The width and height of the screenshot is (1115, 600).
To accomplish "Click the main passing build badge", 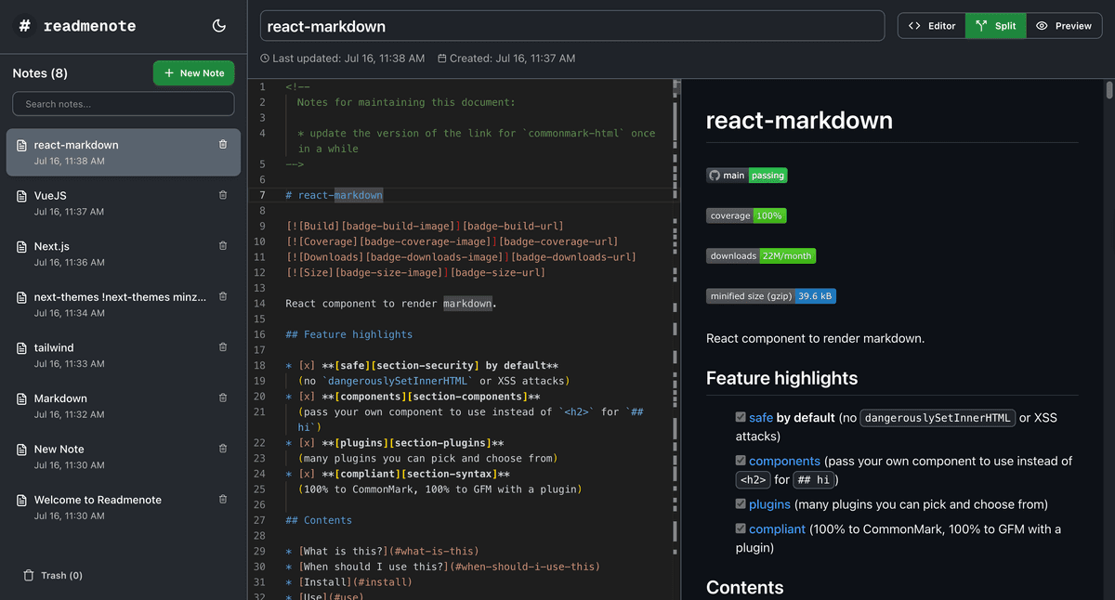I will click(x=747, y=175).
